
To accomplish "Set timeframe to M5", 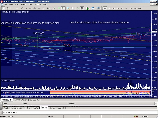I will click(109, 8).
